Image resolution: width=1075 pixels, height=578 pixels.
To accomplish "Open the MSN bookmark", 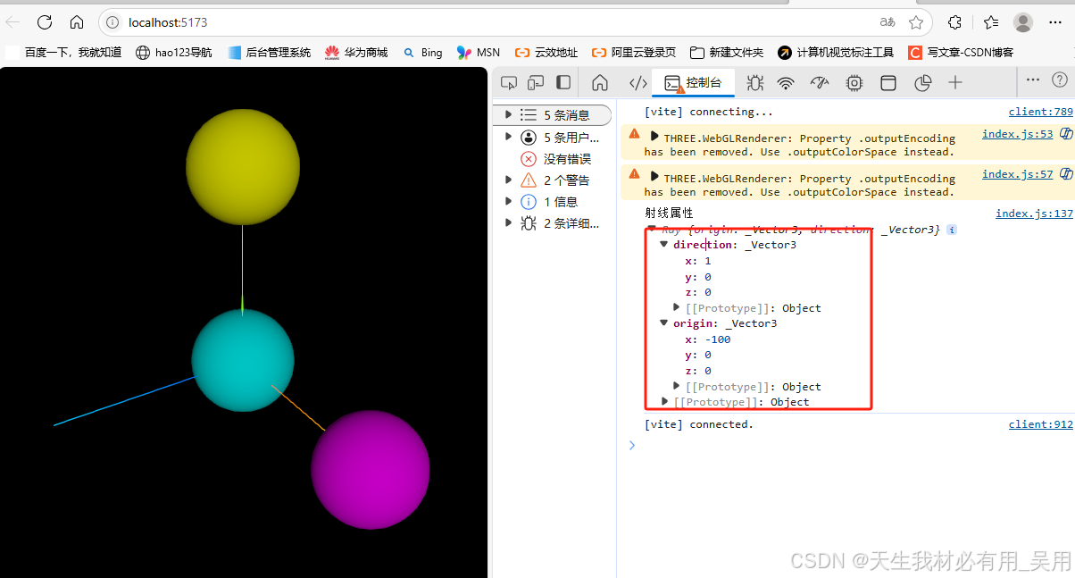I will coord(479,53).
